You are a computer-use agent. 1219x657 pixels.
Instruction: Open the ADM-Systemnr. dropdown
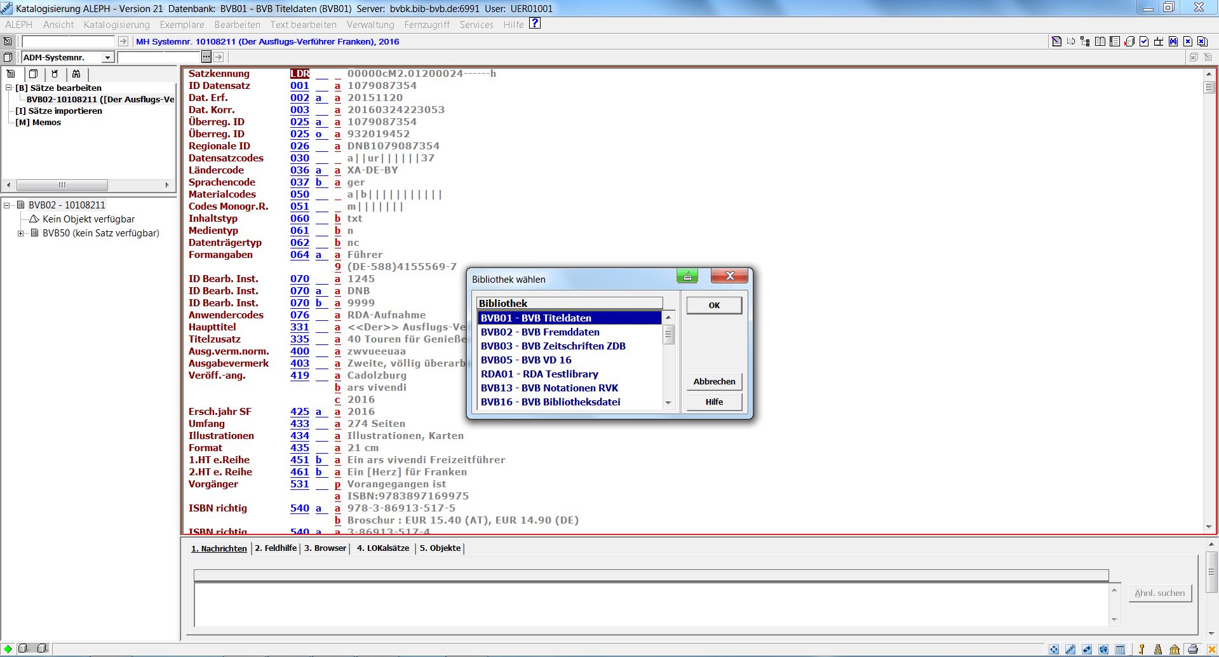[107, 58]
